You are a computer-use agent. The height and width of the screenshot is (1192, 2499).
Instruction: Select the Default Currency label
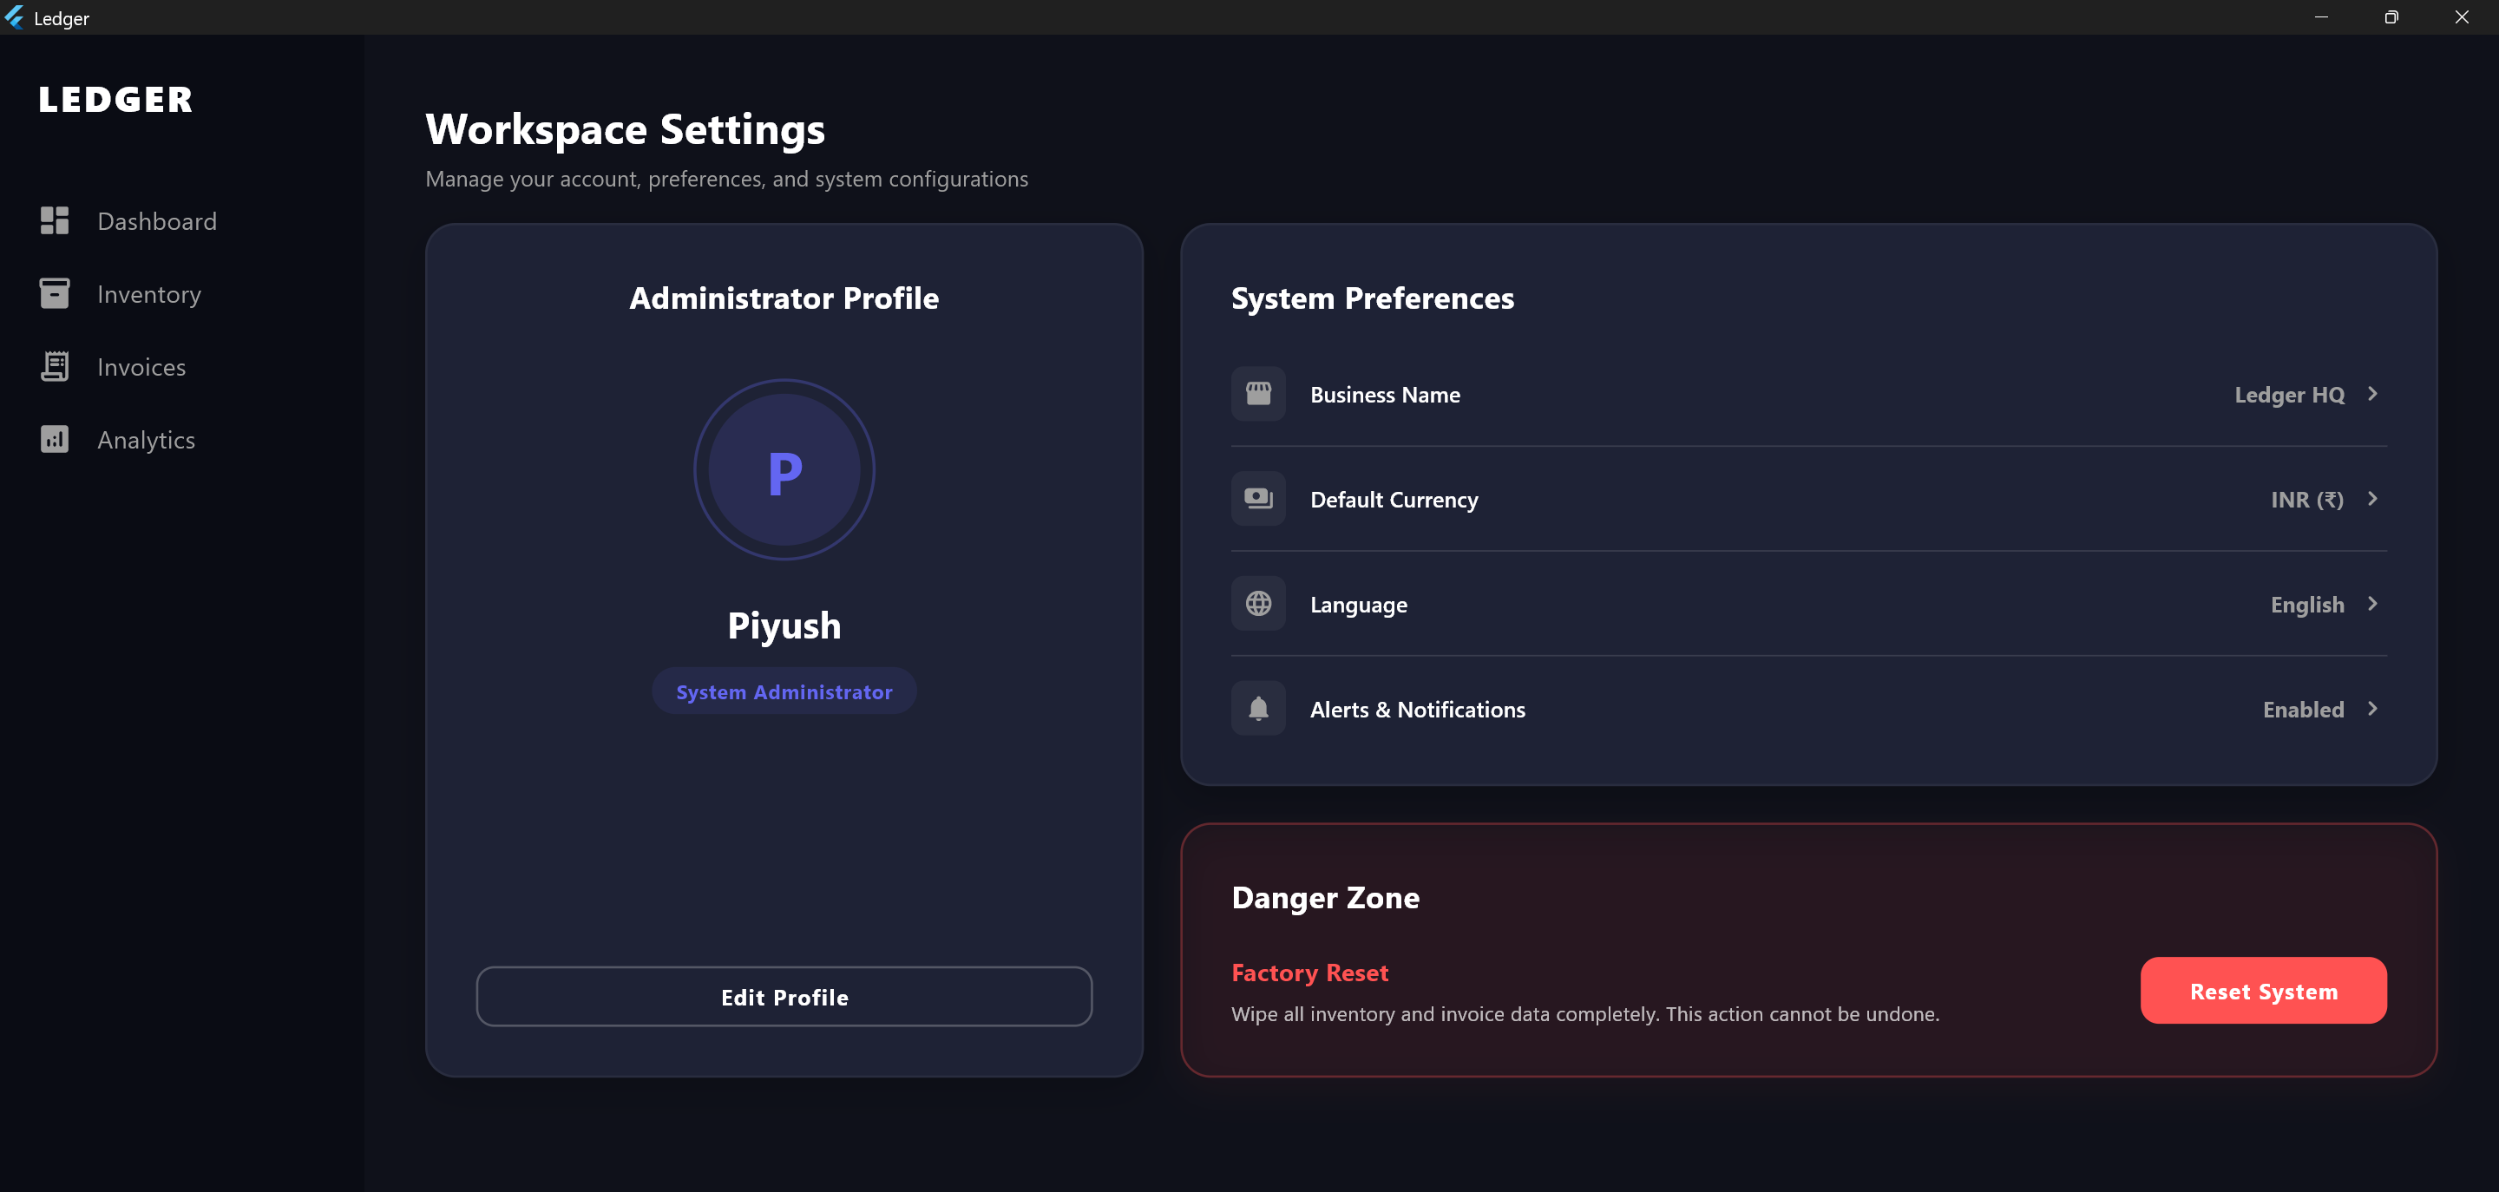pos(1394,500)
